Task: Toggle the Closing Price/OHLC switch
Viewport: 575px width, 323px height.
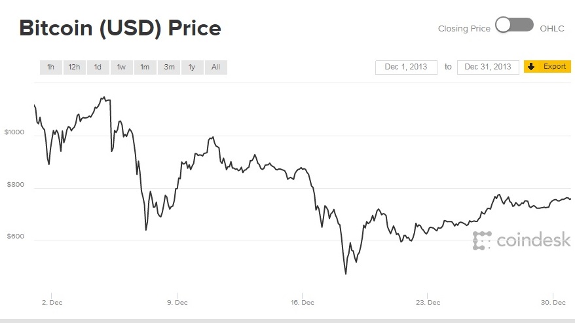Action: coord(514,26)
